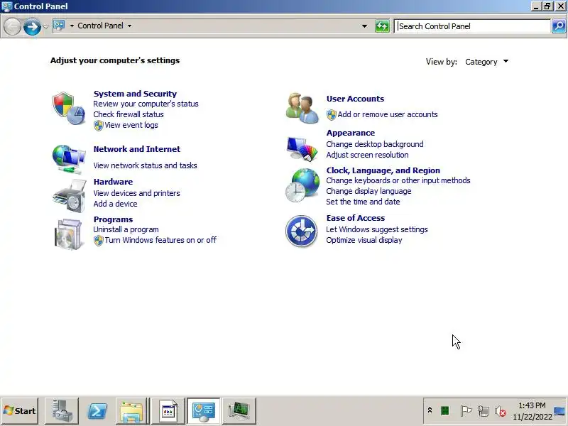The width and height of the screenshot is (568, 426).
Task: Open the Clock, Language, and Region globe icon
Action: click(302, 185)
